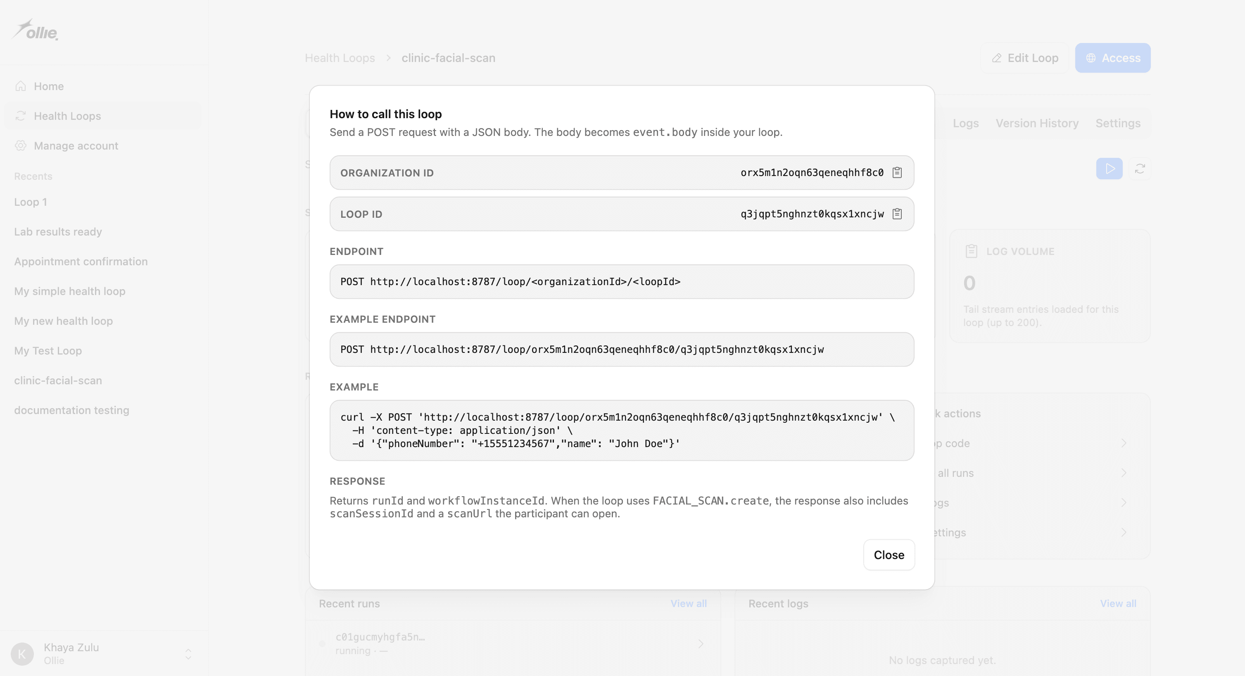Open recent item My simple health loop

(x=69, y=291)
